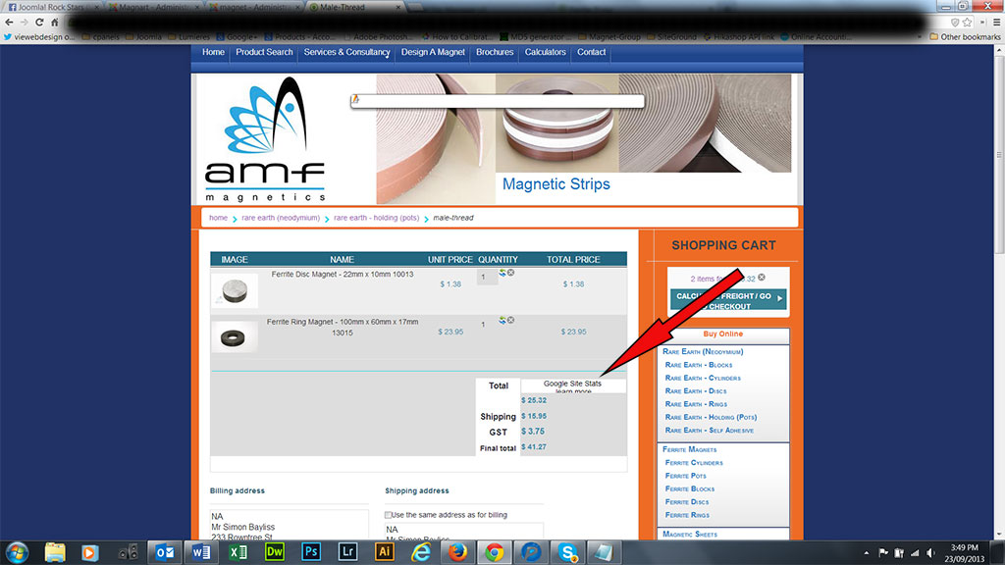Open Ferrite Pots category
Screen dimensions: 1005x565
tap(685, 476)
